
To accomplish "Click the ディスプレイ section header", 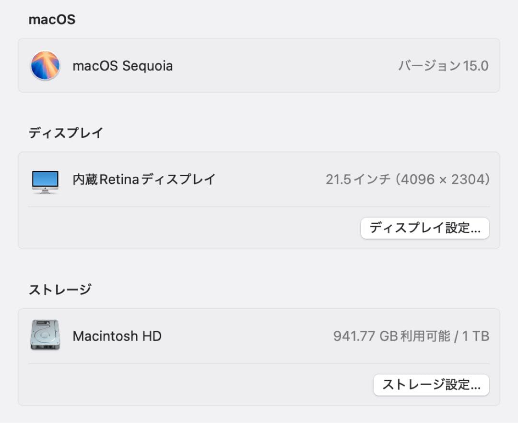I will [65, 133].
